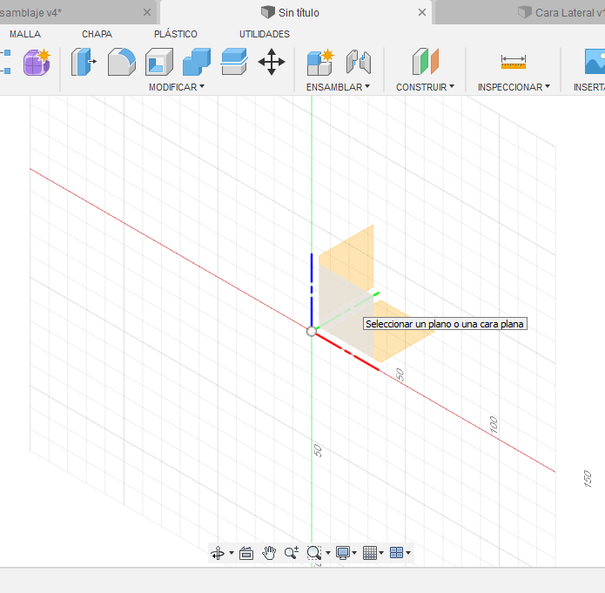Screen dimensions: 605x593
Task: Click the New Component icon
Action: (x=320, y=62)
